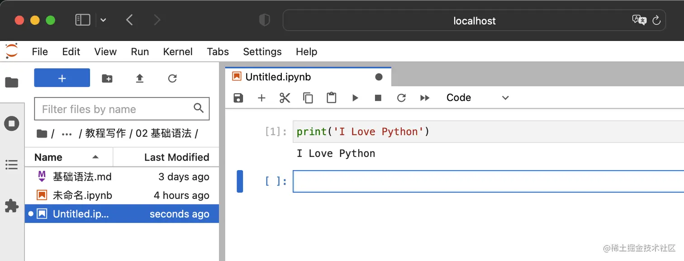Restart kernel and run all cells
This screenshot has height=261, width=684.
coord(425,98)
